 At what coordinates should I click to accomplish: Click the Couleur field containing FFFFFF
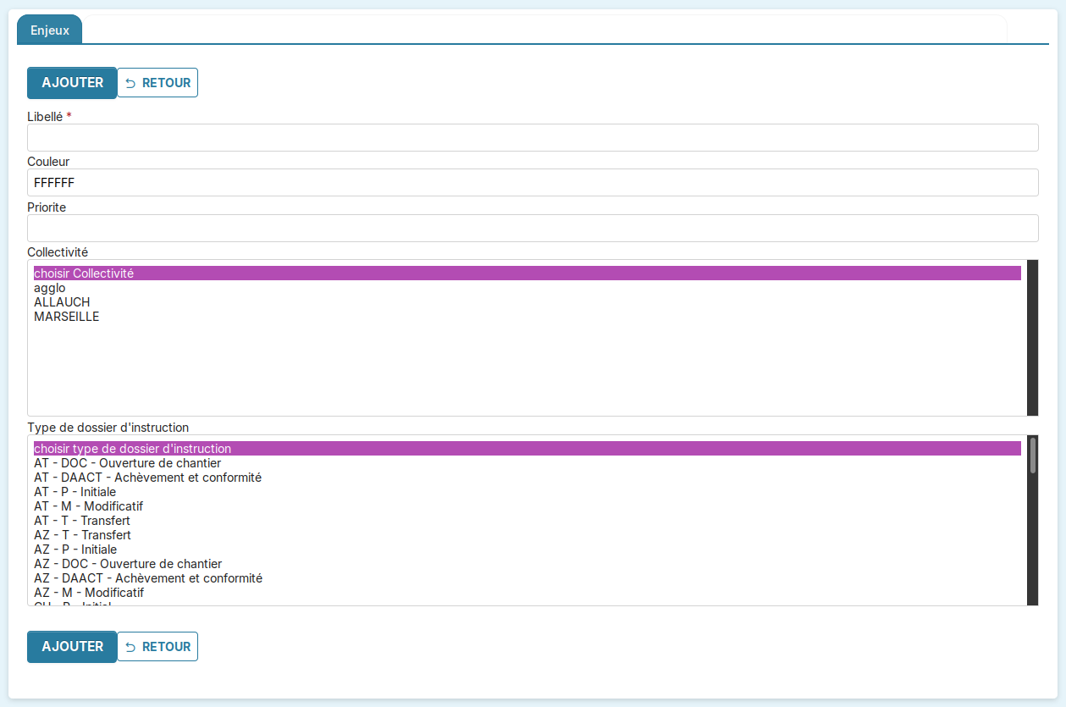[x=533, y=182]
